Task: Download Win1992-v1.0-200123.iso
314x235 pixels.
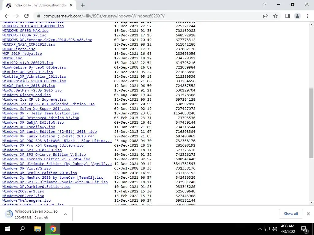Action: (x=28, y=63)
